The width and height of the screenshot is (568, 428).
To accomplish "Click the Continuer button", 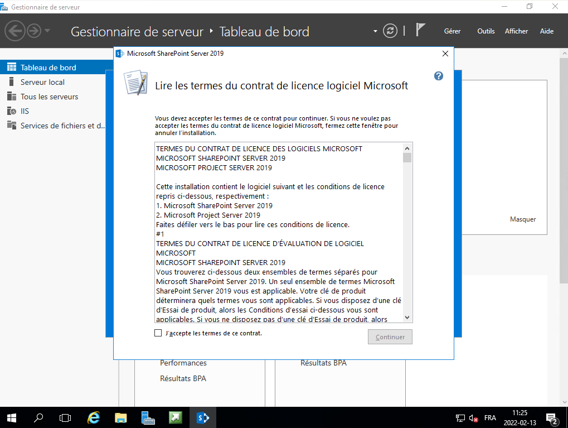I will [390, 337].
